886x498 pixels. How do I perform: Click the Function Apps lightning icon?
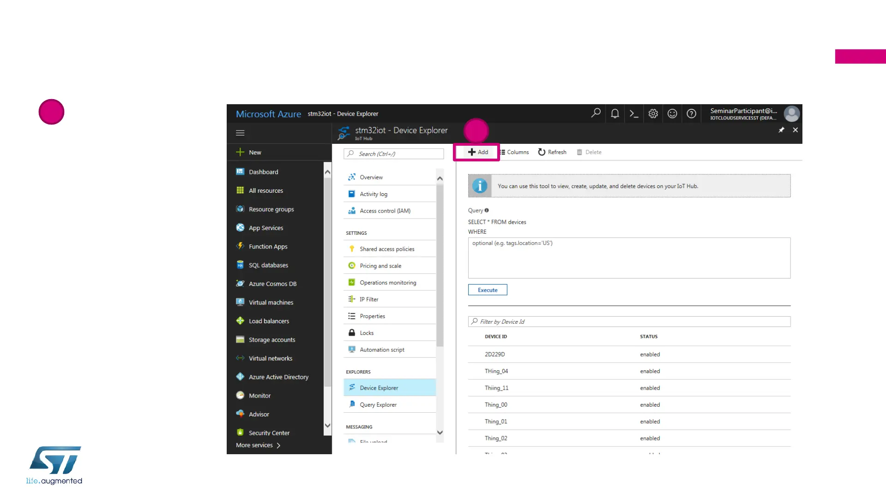click(x=240, y=246)
